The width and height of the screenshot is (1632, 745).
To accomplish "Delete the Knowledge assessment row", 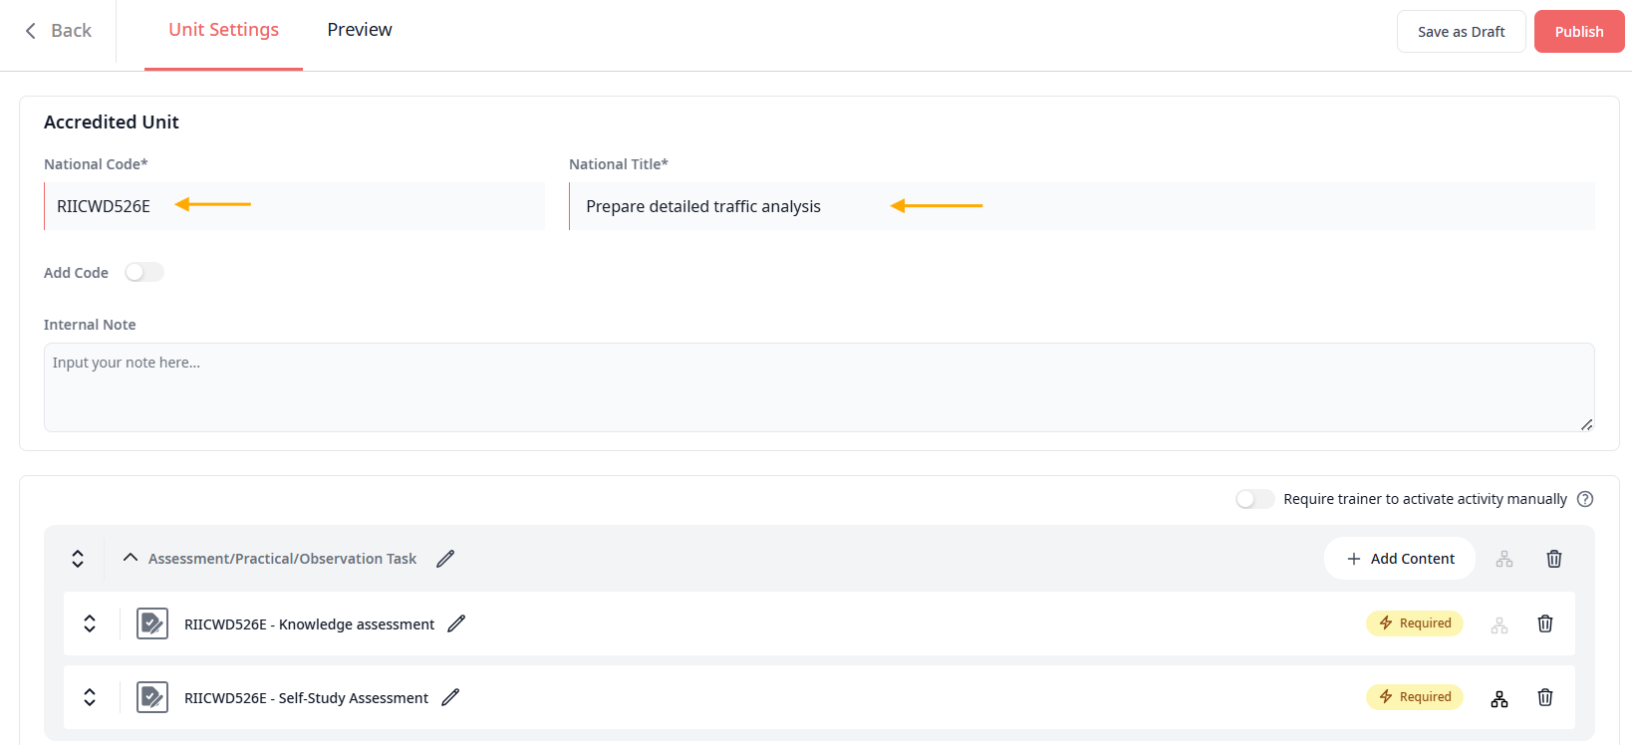I will [x=1545, y=623].
